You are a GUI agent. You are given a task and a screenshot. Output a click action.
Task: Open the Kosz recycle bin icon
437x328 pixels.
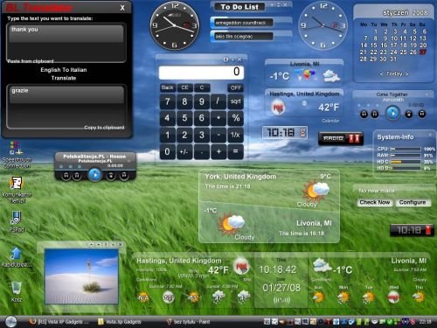(x=17, y=291)
